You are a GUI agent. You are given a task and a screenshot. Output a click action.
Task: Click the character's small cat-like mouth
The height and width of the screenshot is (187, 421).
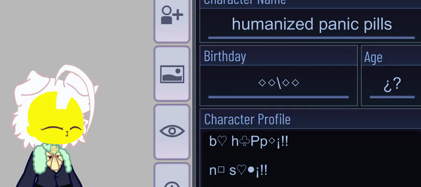(67, 134)
